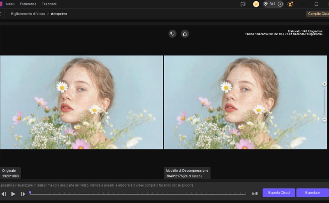Open the Compito Cloud button
The image size is (329, 203).
pos(318,14)
